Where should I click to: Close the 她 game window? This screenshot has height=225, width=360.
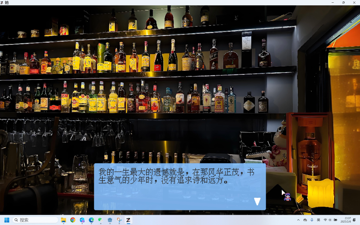354,2
